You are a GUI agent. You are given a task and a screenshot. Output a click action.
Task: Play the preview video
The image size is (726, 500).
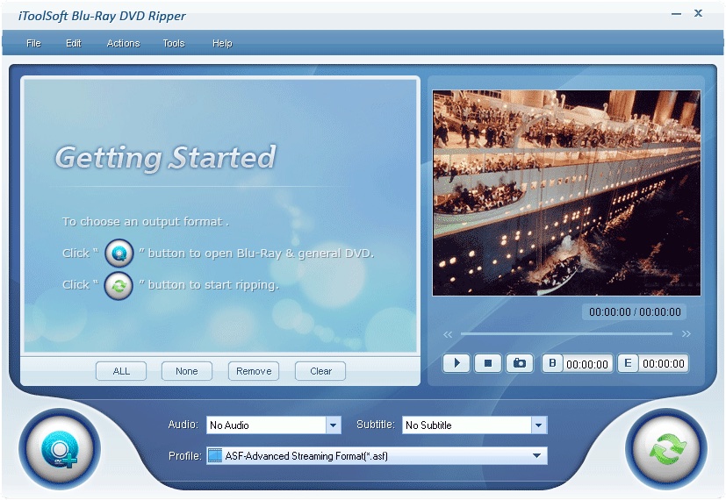tap(456, 363)
